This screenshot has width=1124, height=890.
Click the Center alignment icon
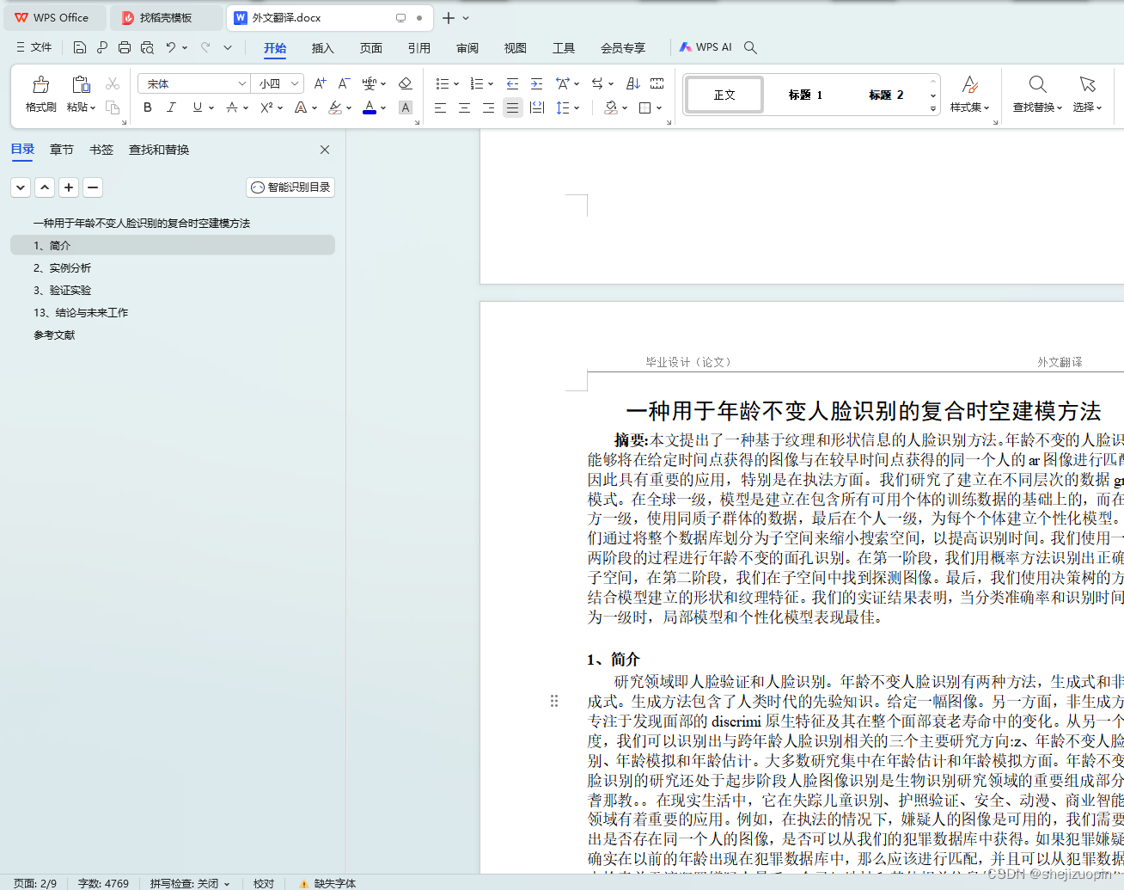[x=464, y=107]
